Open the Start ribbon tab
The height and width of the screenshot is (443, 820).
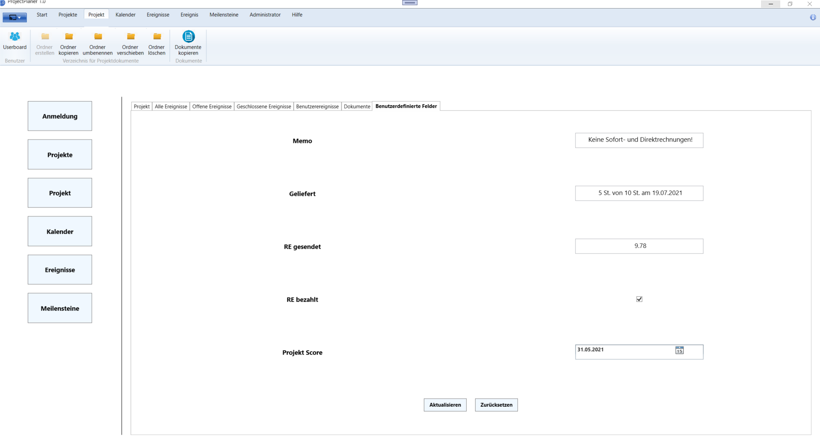[42, 15]
